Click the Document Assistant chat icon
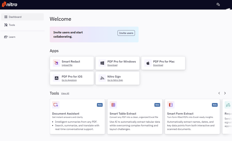This screenshot has width=232, height=141. [56, 105]
